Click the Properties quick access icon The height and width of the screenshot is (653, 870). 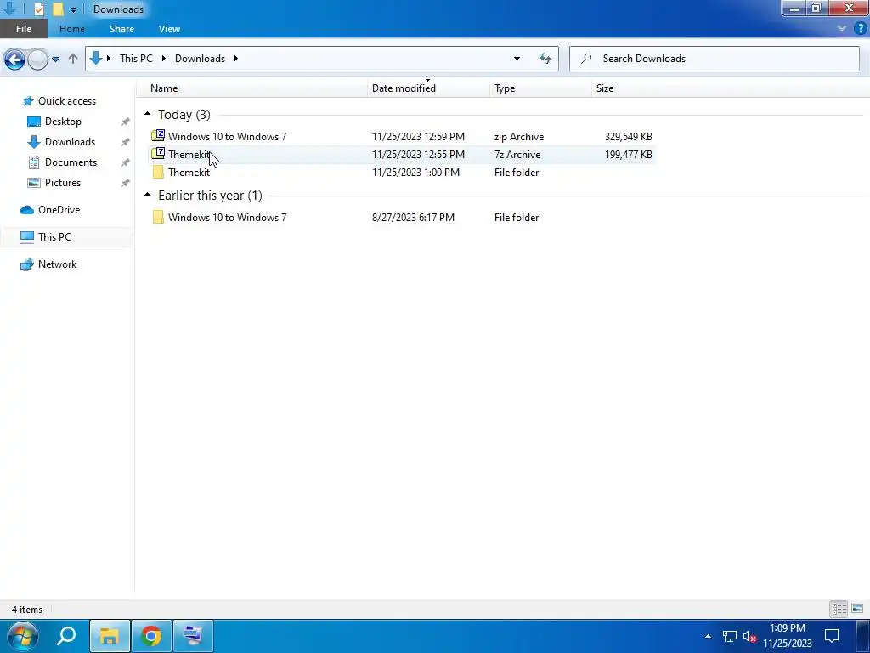(39, 9)
